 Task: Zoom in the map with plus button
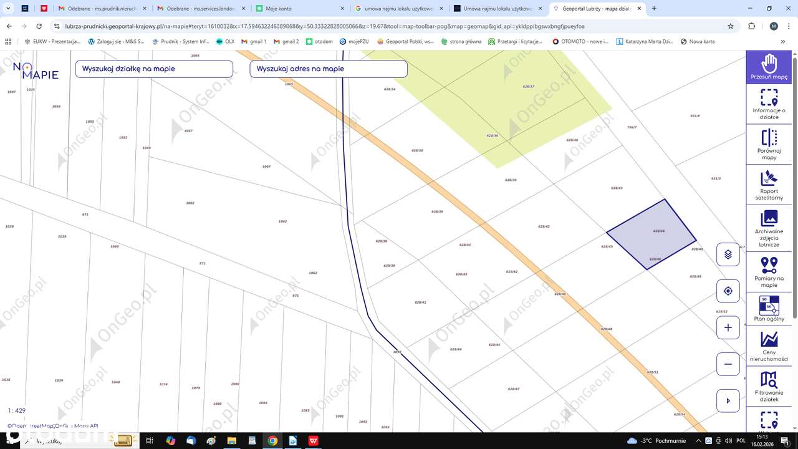pos(728,327)
